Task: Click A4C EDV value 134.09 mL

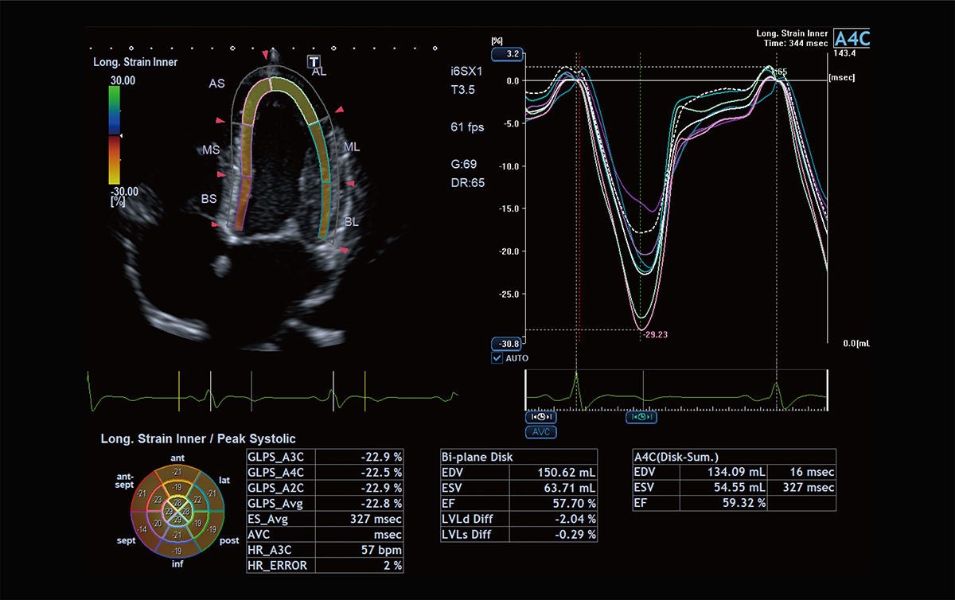Action: [x=736, y=473]
